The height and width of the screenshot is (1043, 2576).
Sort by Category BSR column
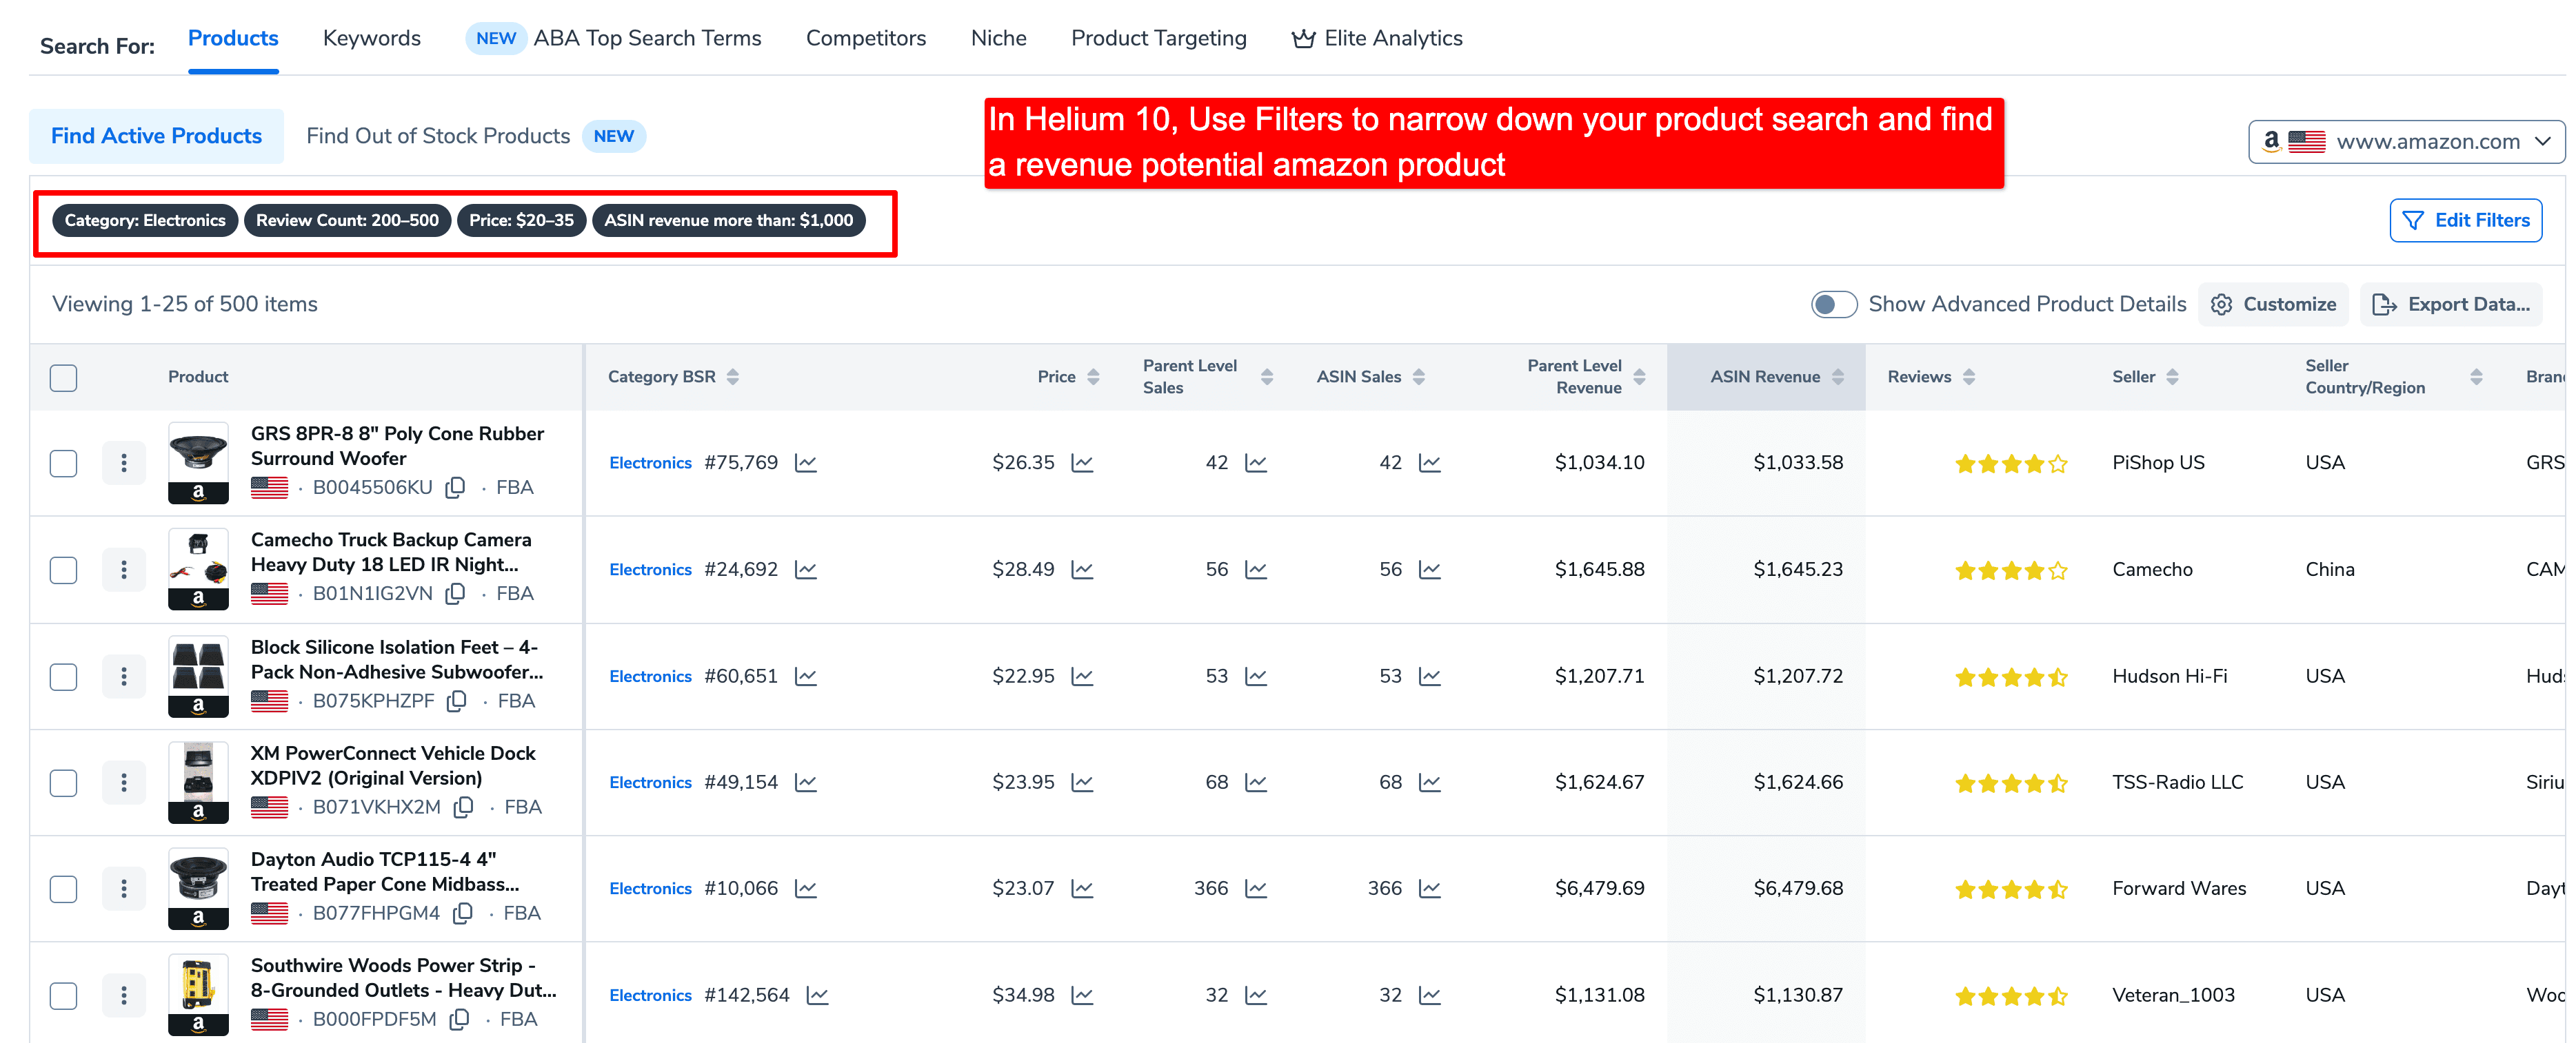pyautogui.click(x=733, y=377)
